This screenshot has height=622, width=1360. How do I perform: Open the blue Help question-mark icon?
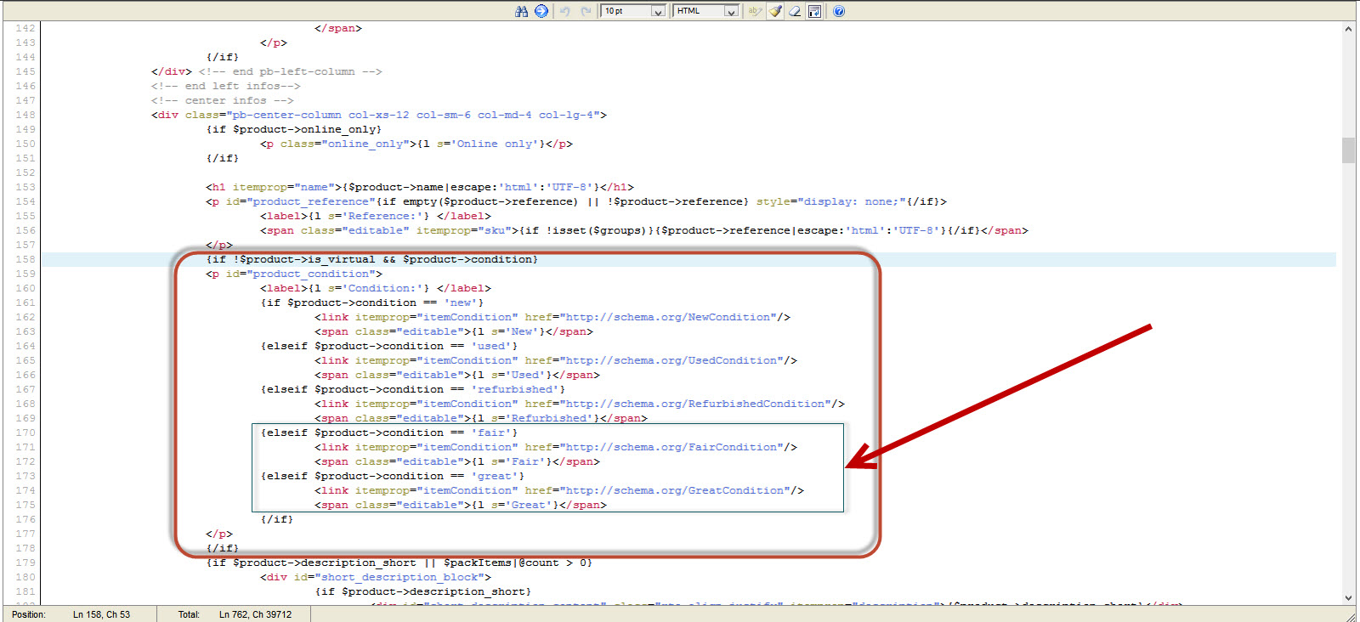pyautogui.click(x=839, y=11)
